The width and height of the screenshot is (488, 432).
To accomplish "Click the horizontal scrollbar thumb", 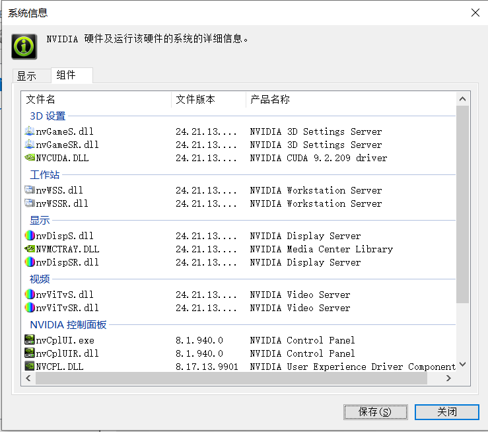I will pyautogui.click(x=231, y=378).
